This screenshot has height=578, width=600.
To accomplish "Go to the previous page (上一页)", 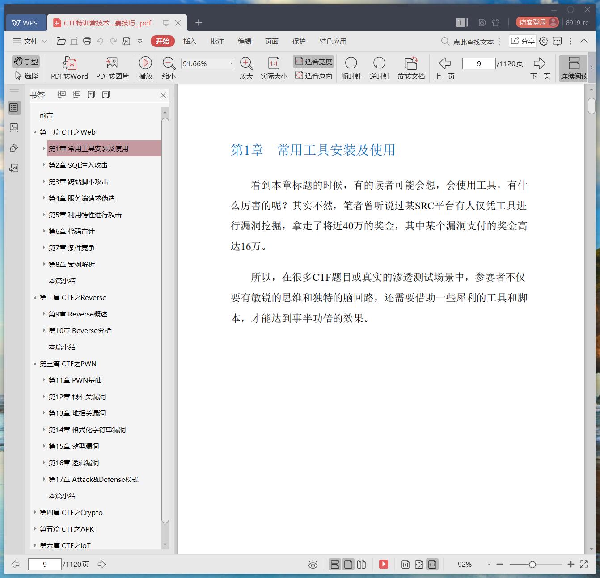I will (x=444, y=68).
